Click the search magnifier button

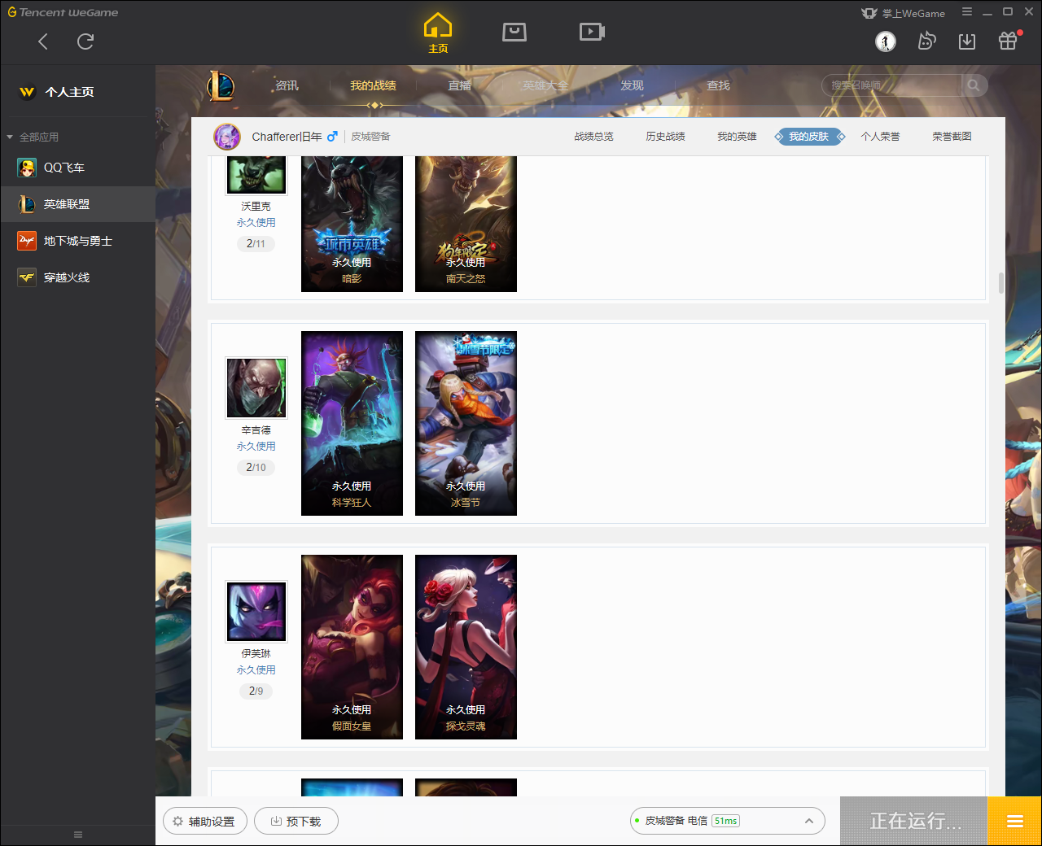(x=974, y=85)
